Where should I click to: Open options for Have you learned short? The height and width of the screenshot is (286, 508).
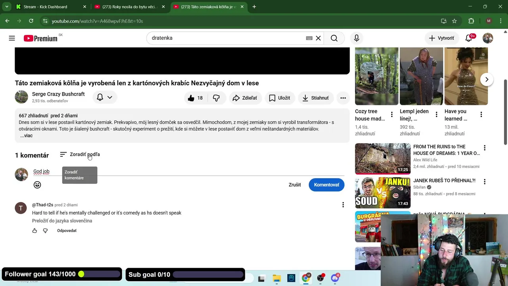[481, 115]
